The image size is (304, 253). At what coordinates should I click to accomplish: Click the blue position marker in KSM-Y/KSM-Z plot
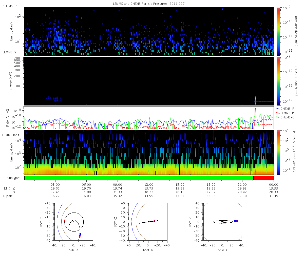pyautogui.click(x=236, y=221)
